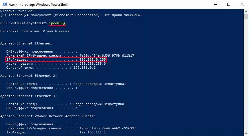Image resolution: width=249 pixels, height=136 pixels.
Task: Click the prompt 'PS C:\WINDOWS\system32>'
Action: tap(23, 23)
